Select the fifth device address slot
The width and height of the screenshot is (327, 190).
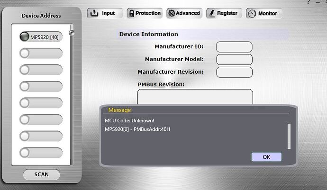(41, 103)
